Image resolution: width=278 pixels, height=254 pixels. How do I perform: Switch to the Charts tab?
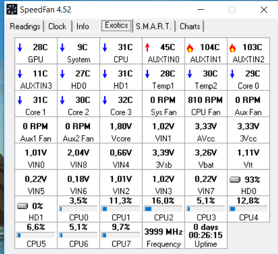[x=190, y=26]
